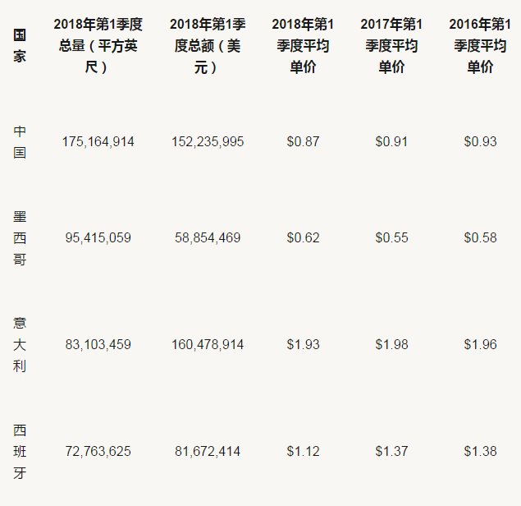This screenshot has width=521, height=506.
Task: Click the 意大利 link in the table
Action: tap(20, 344)
